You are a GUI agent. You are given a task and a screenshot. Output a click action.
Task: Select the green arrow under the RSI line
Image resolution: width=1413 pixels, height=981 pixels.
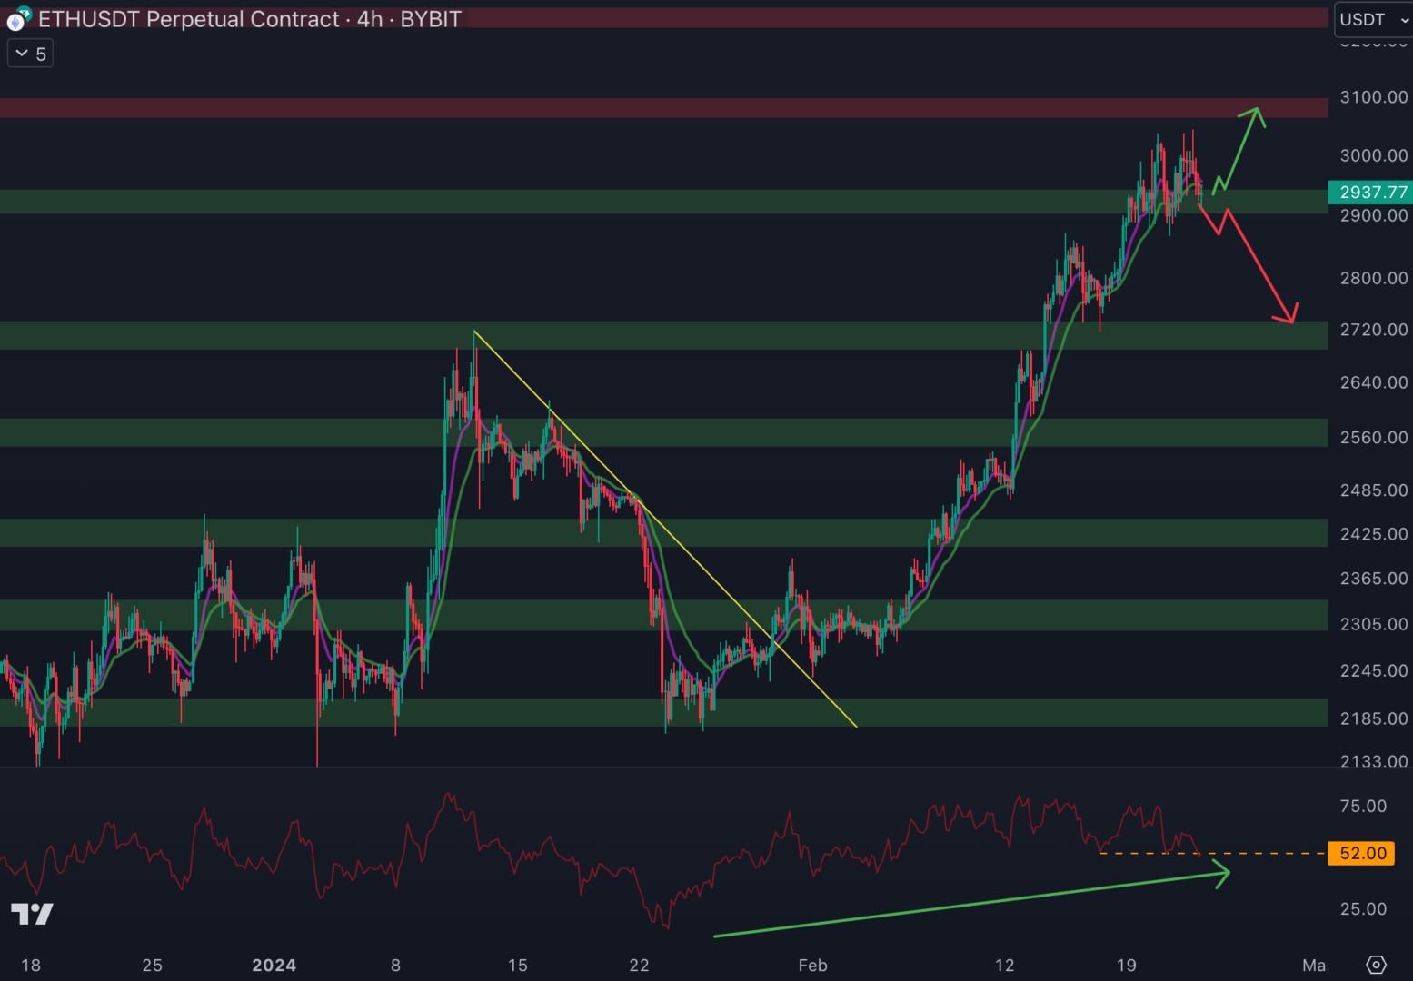[x=970, y=905]
